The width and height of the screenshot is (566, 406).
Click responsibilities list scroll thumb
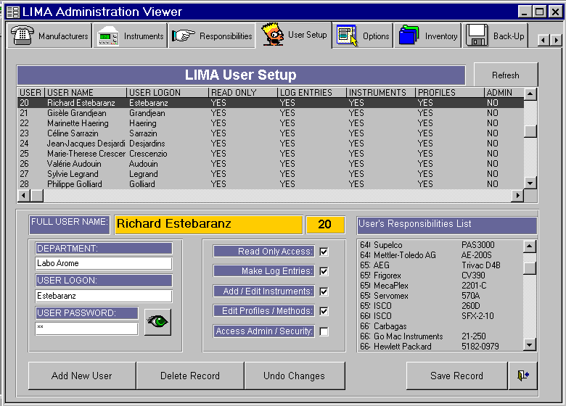pyautogui.click(x=530, y=268)
